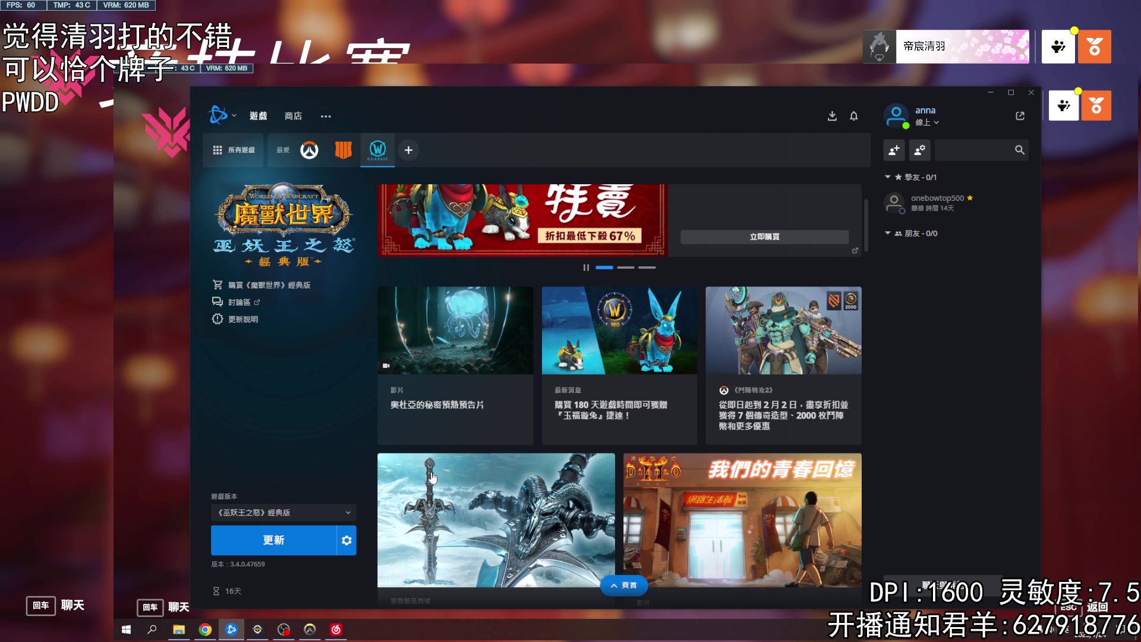Open 奧杜亞的秘密預熱預告片 video card

click(455, 365)
